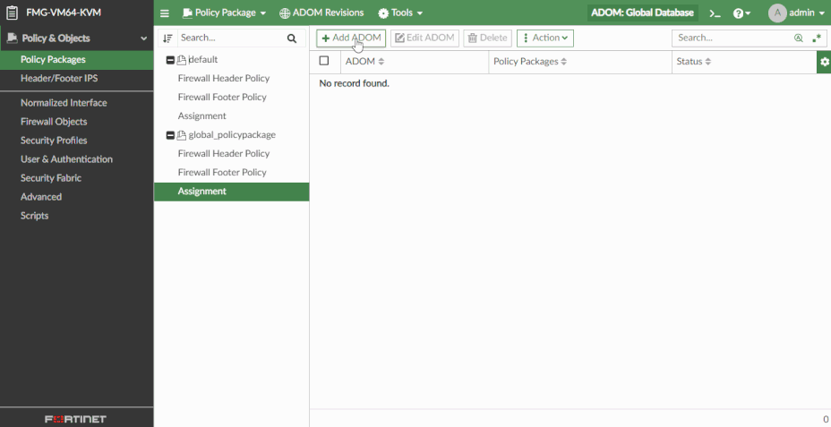Click the Edit ADOM button
This screenshot has width=831, height=427.
[x=424, y=38]
